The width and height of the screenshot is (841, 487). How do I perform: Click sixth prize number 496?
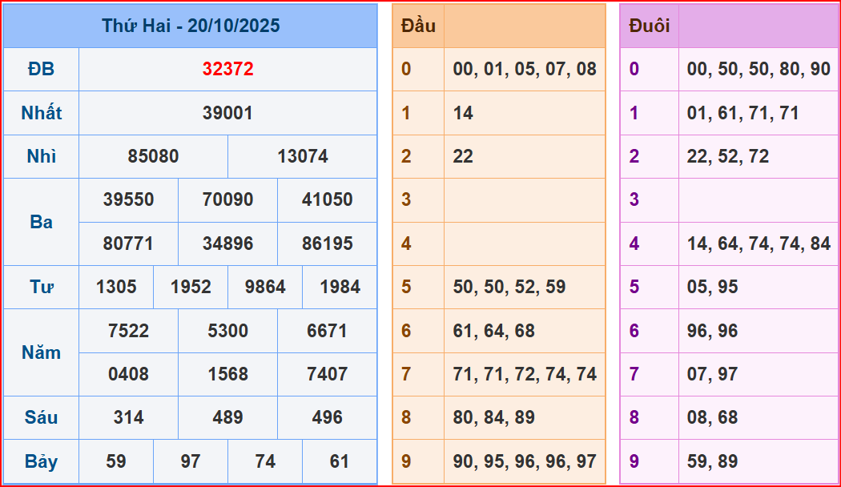coord(327,418)
